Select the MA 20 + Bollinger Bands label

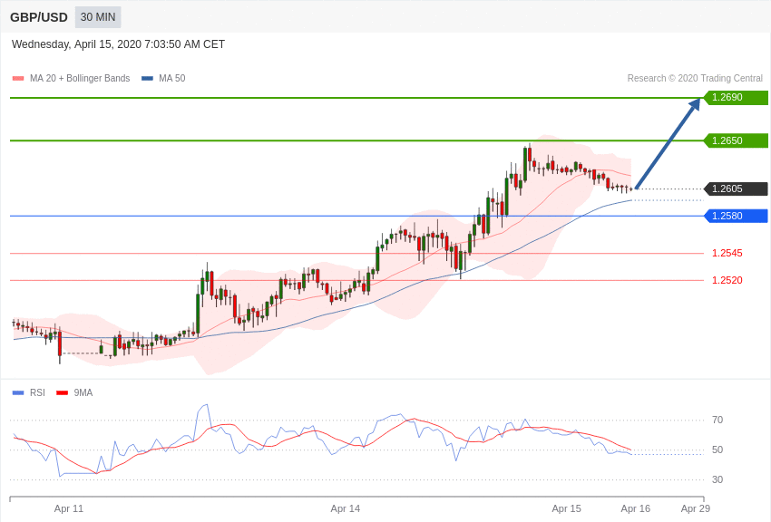(80, 78)
